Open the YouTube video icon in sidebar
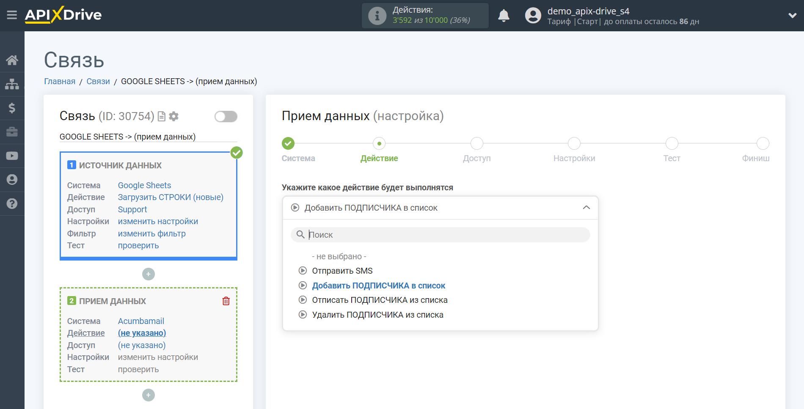 point(12,156)
